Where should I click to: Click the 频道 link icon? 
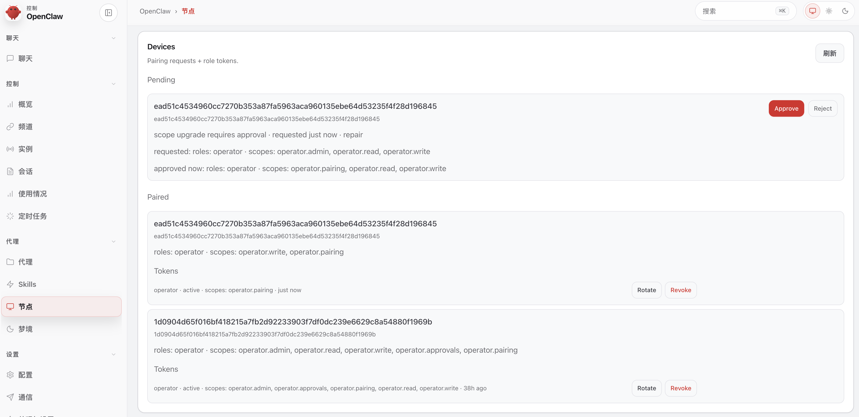click(x=10, y=126)
